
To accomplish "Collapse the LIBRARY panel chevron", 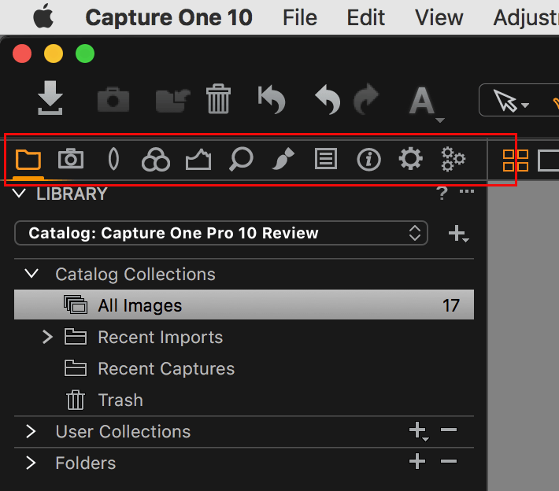I will click(19, 194).
